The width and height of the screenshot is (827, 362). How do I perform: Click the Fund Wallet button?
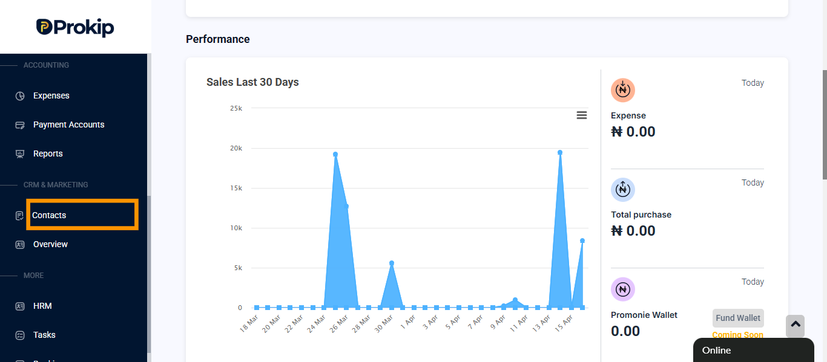(x=738, y=318)
